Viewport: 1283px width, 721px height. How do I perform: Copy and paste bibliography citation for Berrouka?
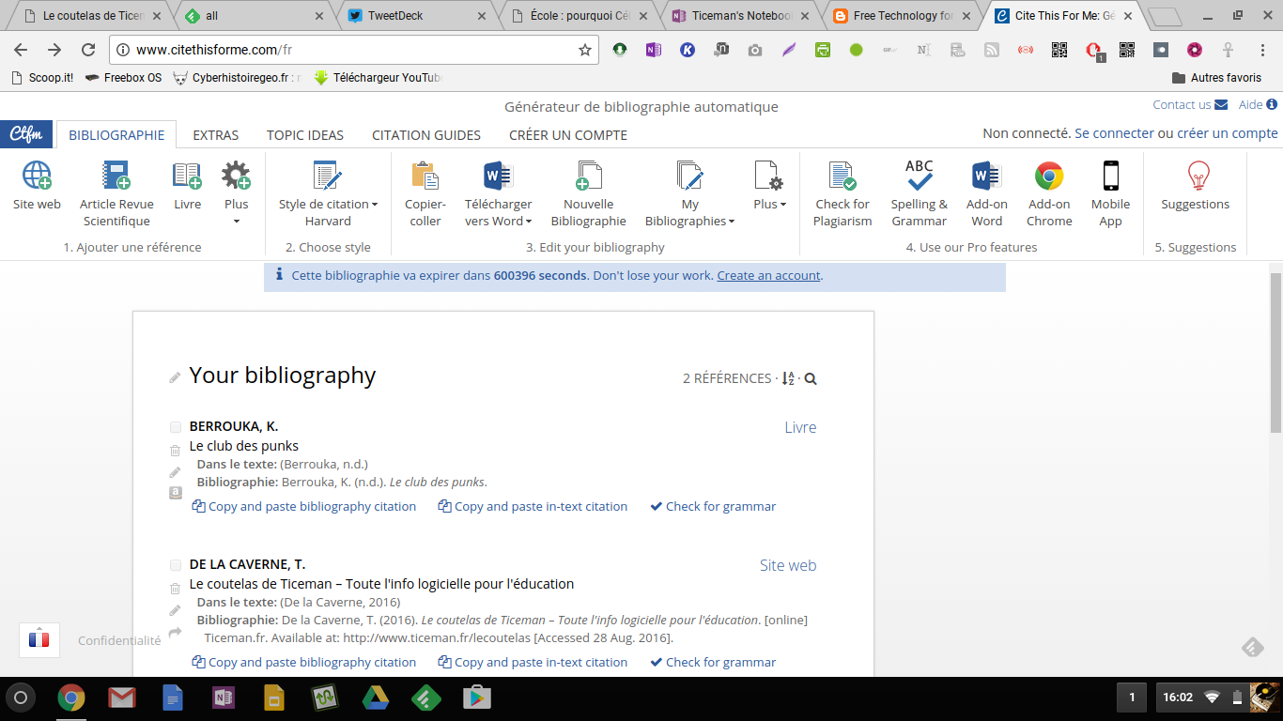[304, 506]
